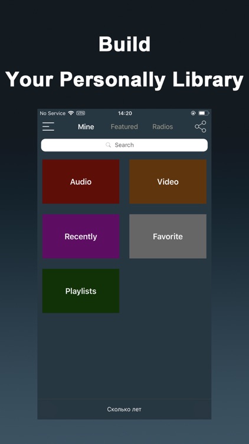The height and width of the screenshot is (444, 249).
Task: Tap the Wi-Fi status icon
Action: (71, 113)
